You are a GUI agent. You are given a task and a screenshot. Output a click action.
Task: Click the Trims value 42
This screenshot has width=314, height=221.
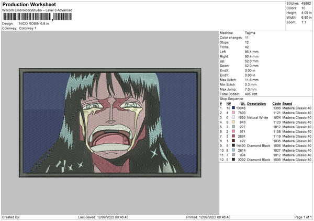click(x=246, y=47)
